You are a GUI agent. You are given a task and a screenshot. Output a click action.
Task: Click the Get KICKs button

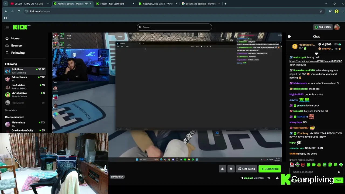coord(323,27)
